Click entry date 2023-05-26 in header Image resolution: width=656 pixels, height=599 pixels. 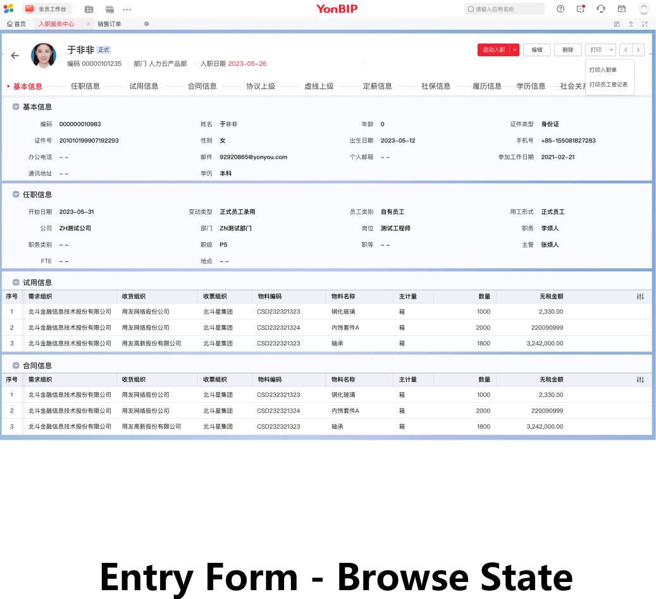(247, 64)
